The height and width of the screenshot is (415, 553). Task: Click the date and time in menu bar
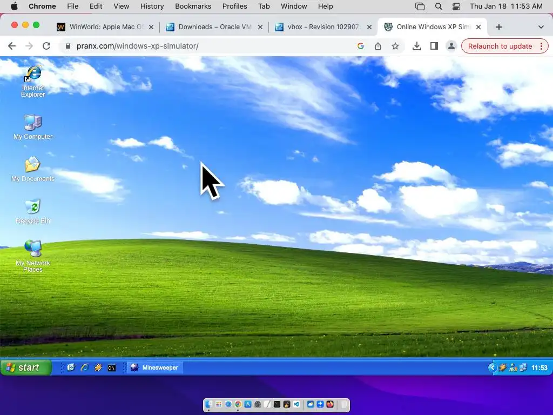pos(506,6)
